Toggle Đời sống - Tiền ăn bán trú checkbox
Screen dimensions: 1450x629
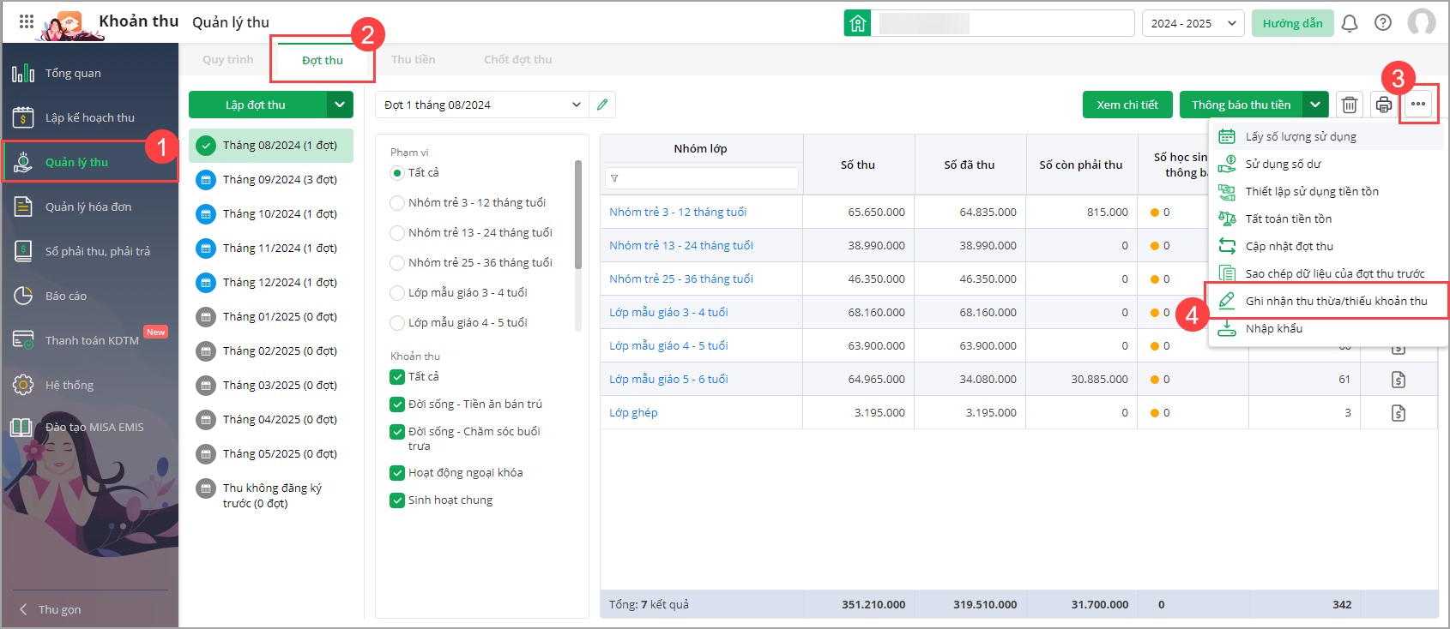click(397, 404)
